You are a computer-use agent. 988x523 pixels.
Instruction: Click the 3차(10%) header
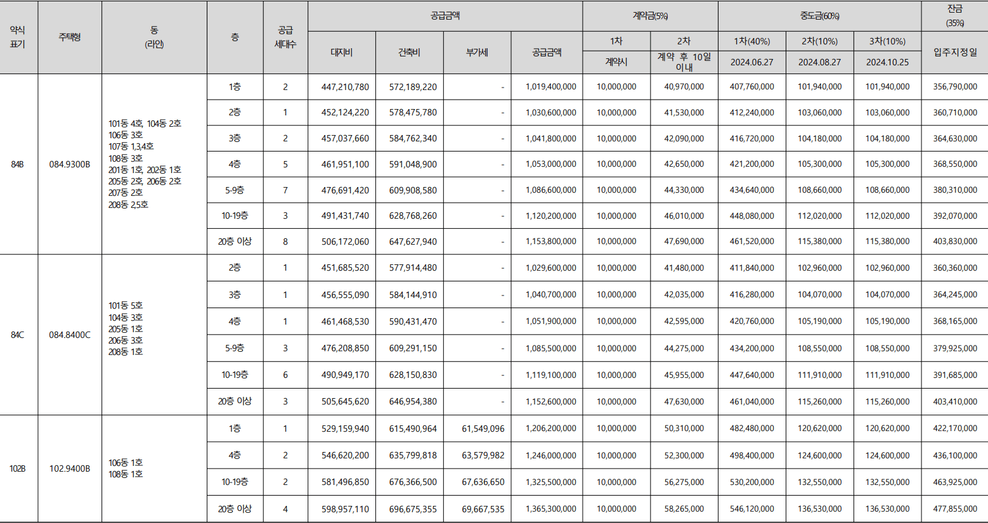[x=887, y=41]
